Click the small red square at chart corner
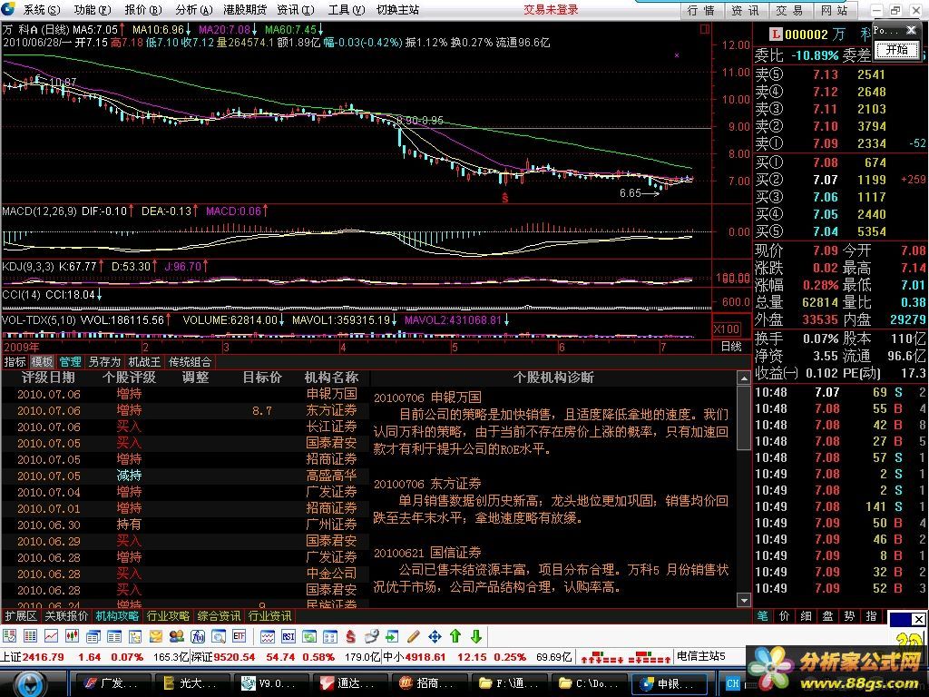The width and height of the screenshot is (929, 697). pos(705,28)
